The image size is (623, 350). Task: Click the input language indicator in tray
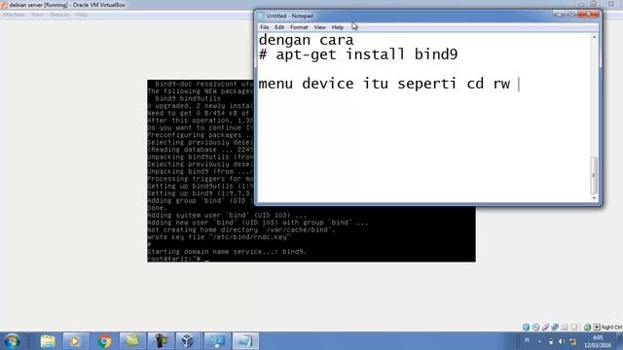pyautogui.click(x=527, y=340)
